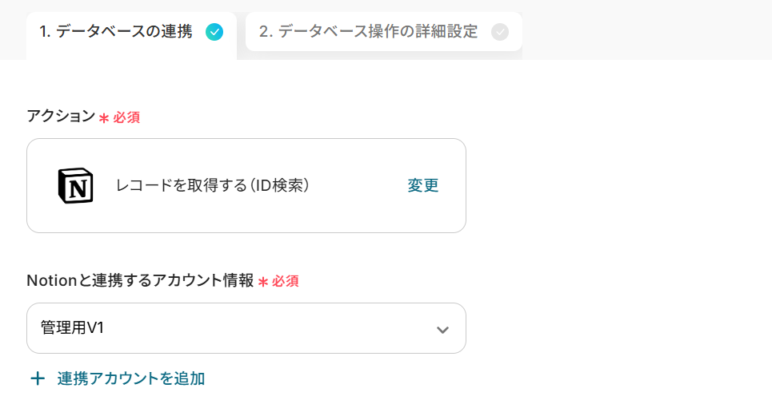
Task: Click 連携アカウントを追加 link
Action: [131, 378]
